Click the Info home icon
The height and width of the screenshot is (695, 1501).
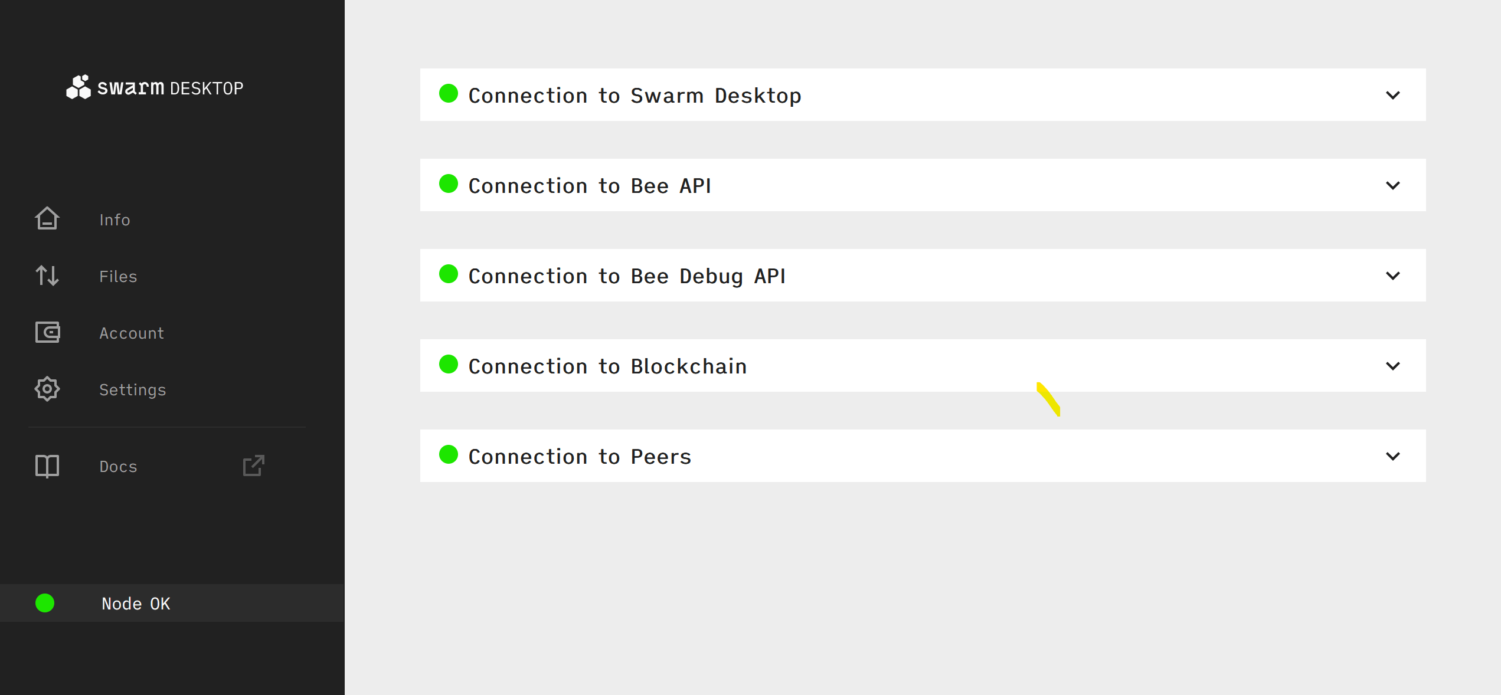(47, 219)
